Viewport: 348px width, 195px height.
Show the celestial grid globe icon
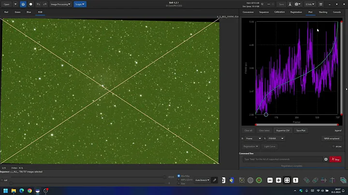(x=250, y=180)
